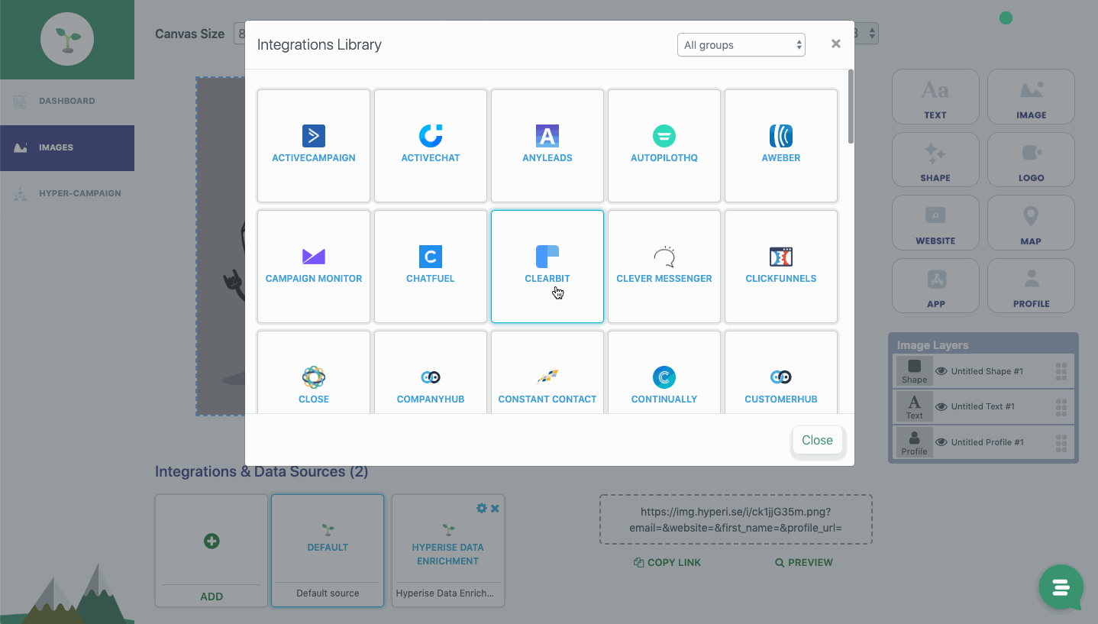
Task: Choose the Close CRM integration
Action: click(x=314, y=373)
